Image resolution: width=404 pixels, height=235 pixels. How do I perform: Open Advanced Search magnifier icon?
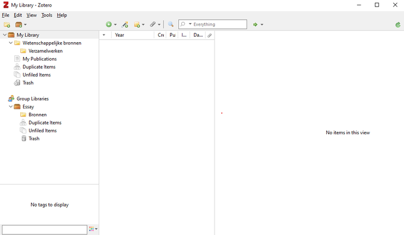171,24
